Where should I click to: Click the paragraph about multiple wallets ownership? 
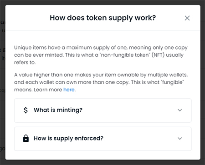coord(101,82)
